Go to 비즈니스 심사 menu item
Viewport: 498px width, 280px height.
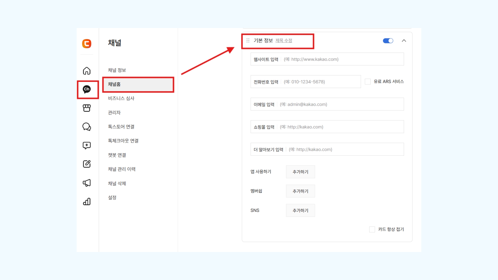(x=121, y=98)
